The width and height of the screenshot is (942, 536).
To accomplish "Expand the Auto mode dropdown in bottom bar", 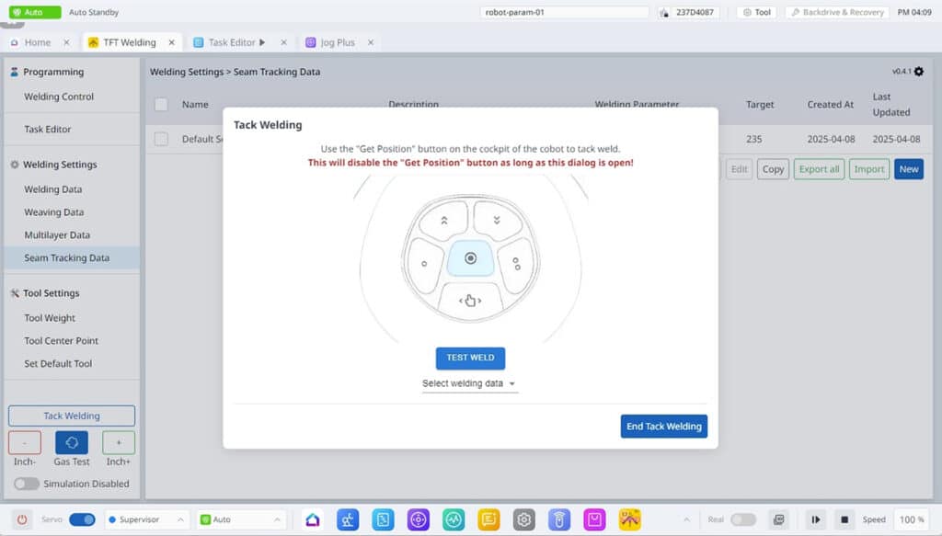I will (241, 519).
